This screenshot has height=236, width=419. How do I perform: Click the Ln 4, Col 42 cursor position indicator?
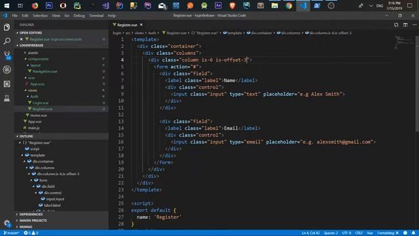(310, 233)
